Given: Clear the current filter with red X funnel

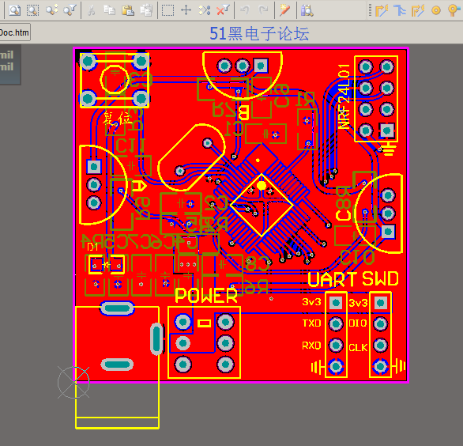Looking at the screenshot, I should pos(223,10).
